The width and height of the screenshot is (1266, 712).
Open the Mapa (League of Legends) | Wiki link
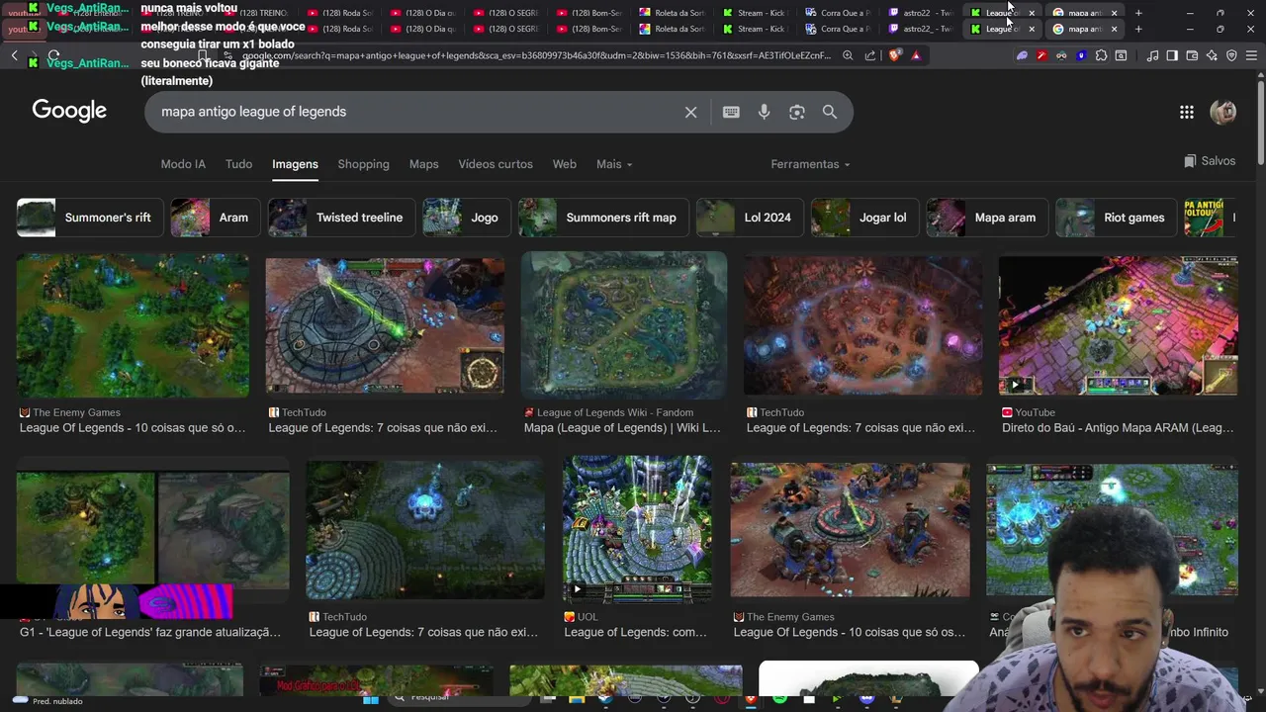pyautogui.click(x=622, y=428)
